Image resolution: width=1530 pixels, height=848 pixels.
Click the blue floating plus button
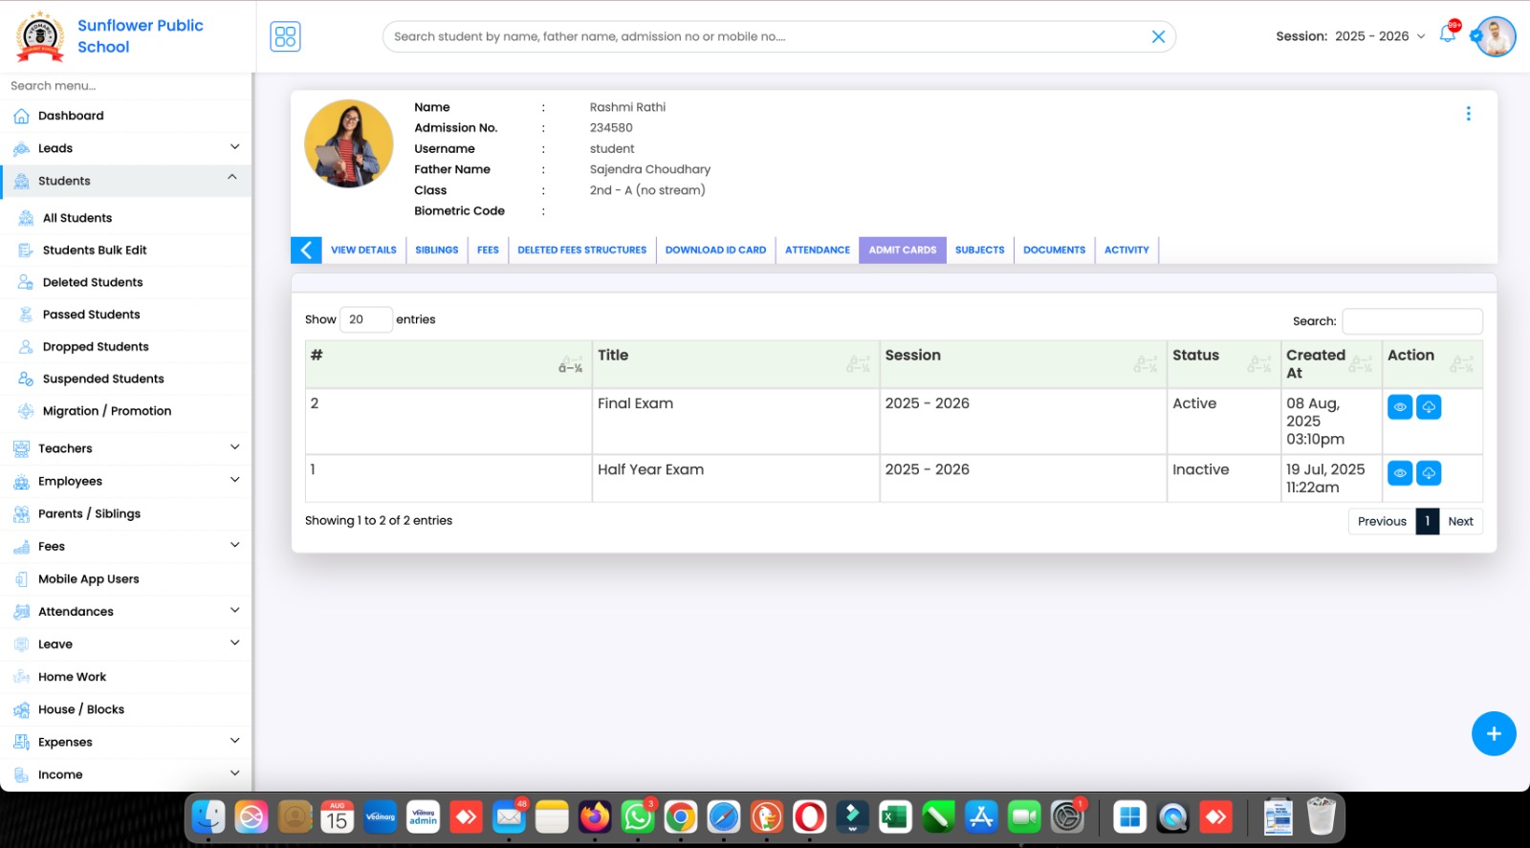pos(1493,733)
